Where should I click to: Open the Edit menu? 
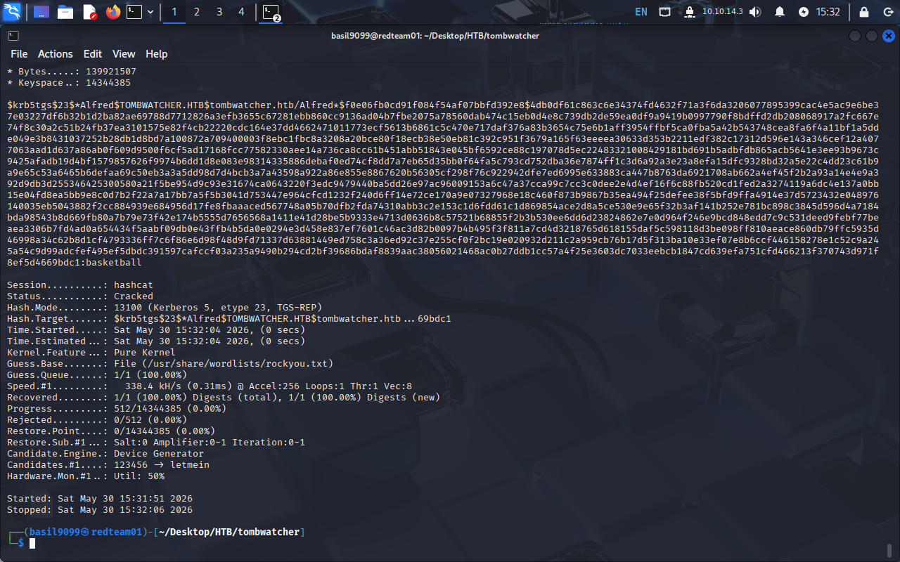93,54
